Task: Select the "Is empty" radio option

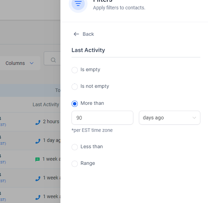Action: [x=75, y=70]
